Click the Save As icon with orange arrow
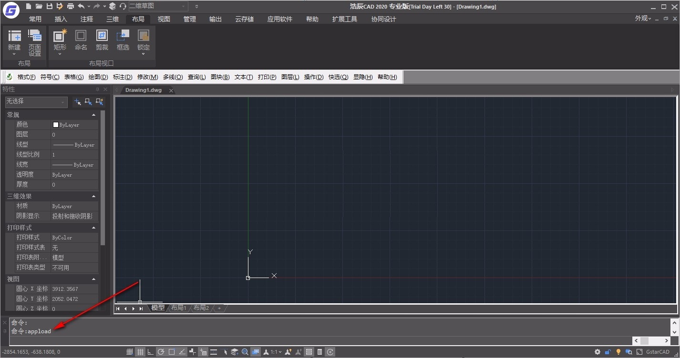The image size is (680, 358). tap(60, 6)
